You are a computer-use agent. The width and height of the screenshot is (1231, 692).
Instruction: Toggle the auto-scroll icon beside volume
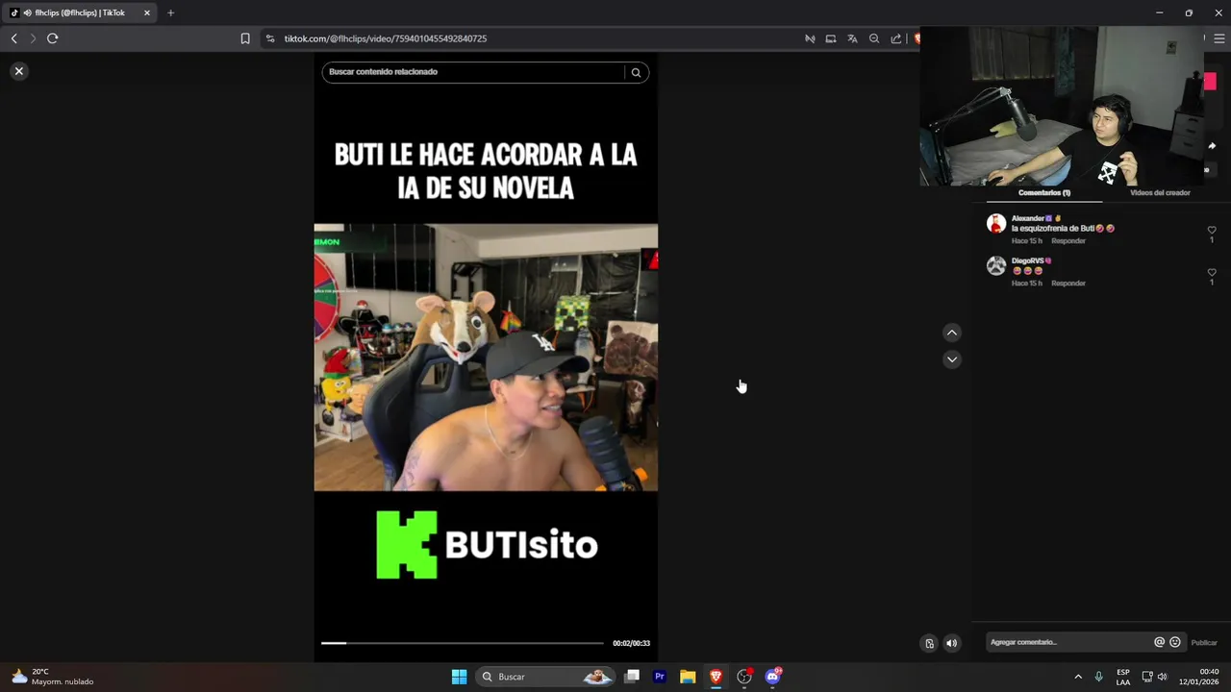pyautogui.click(x=929, y=643)
